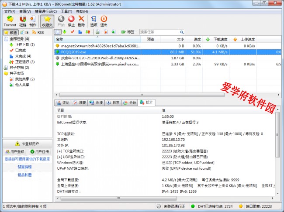Switch the sidebar to the RSS view
This screenshot has height=212, width=284.
38,32
